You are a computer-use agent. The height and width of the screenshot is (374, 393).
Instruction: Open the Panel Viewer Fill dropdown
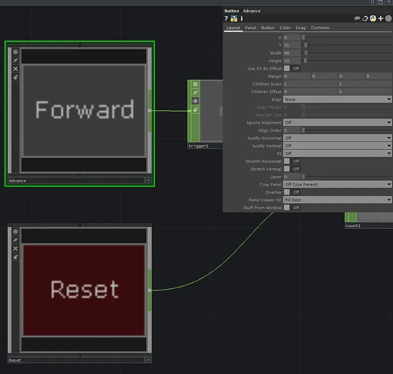[x=337, y=200]
